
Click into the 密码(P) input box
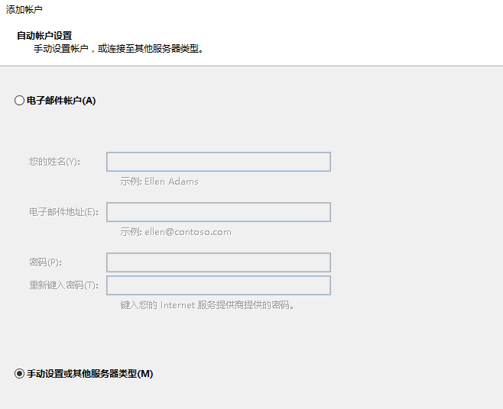[218, 262]
